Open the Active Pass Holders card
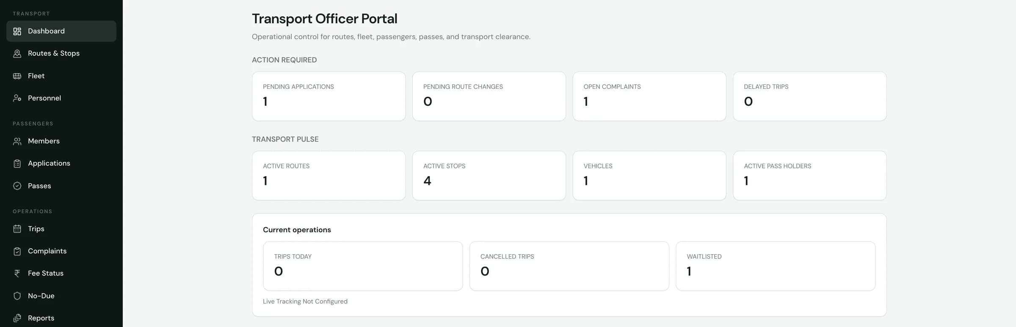This screenshot has width=1016, height=327. click(x=809, y=176)
